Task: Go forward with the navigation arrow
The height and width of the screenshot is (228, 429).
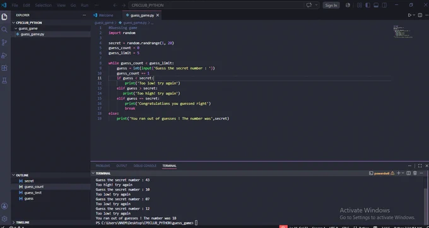Action: [124, 5]
